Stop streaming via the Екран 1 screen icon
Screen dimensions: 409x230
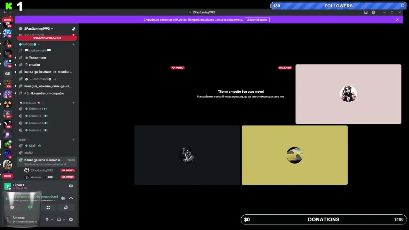pyautogui.click(x=71, y=186)
